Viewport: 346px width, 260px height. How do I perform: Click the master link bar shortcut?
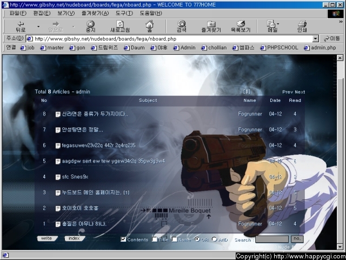click(52, 48)
